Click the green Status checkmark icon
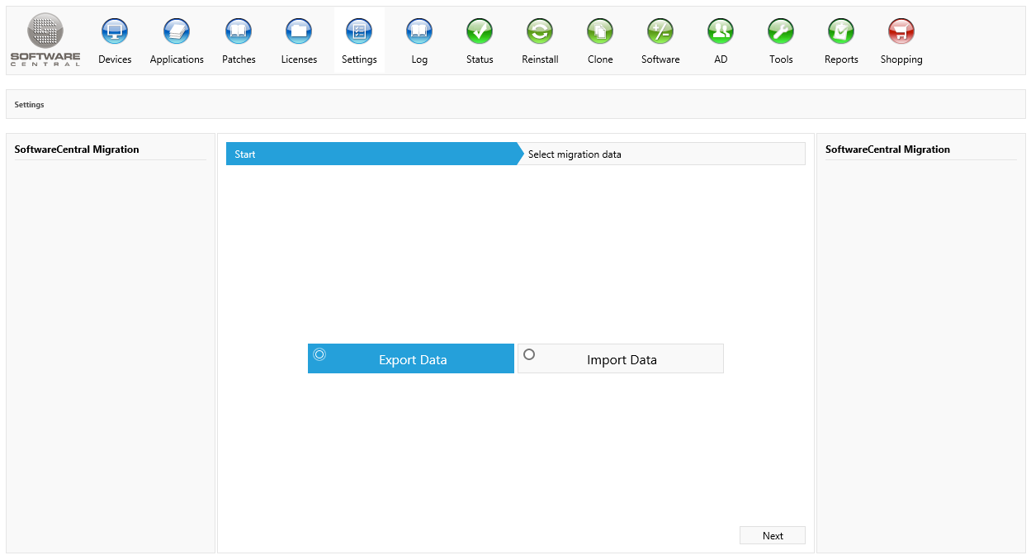The image size is (1031, 560). coord(480,32)
